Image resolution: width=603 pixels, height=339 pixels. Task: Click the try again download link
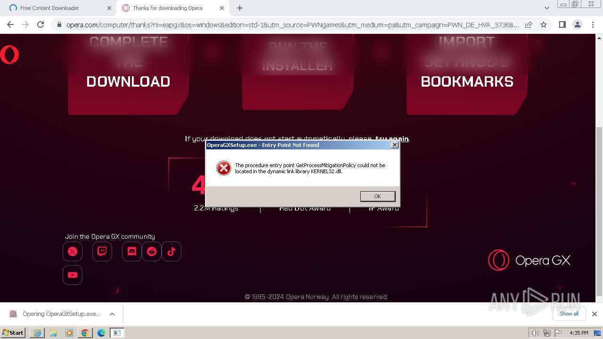tap(391, 139)
